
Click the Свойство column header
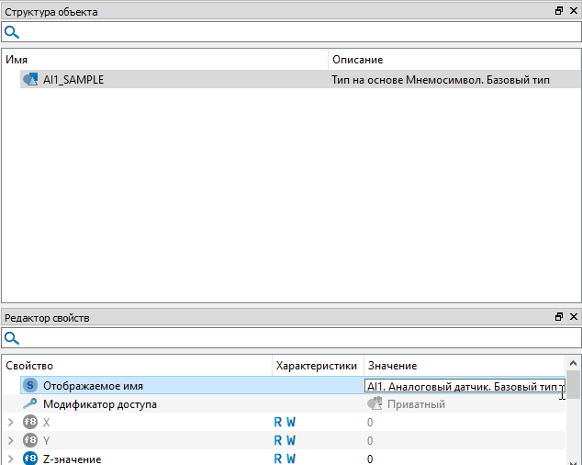pyautogui.click(x=138, y=366)
